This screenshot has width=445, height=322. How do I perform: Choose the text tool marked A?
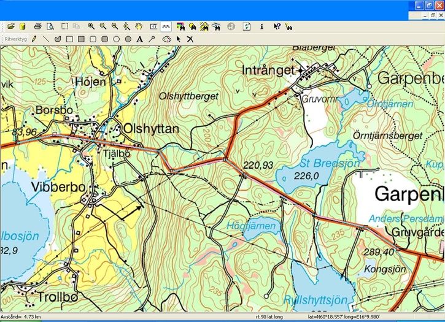pyautogui.click(x=140, y=39)
